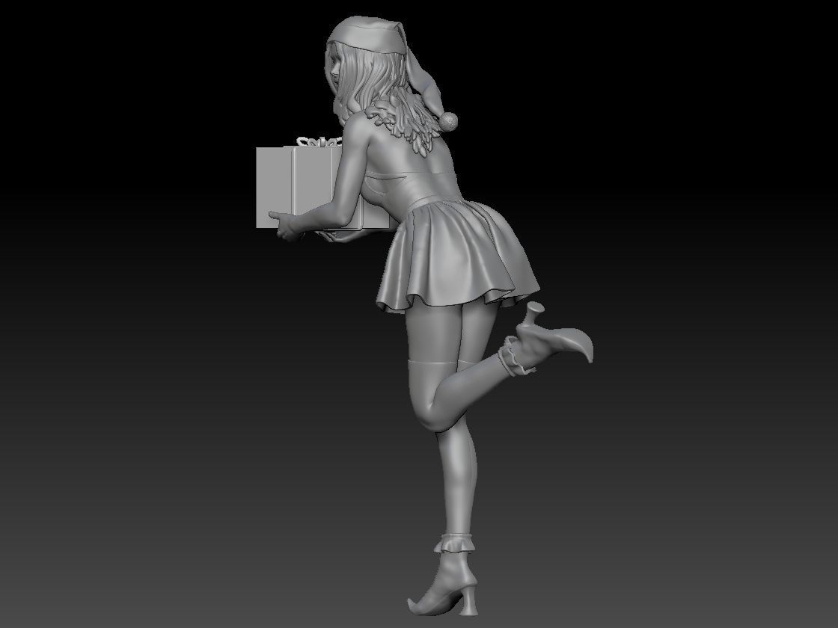Click the pom-pom on the Santa hat
838x628 pixels.
coord(450,121)
